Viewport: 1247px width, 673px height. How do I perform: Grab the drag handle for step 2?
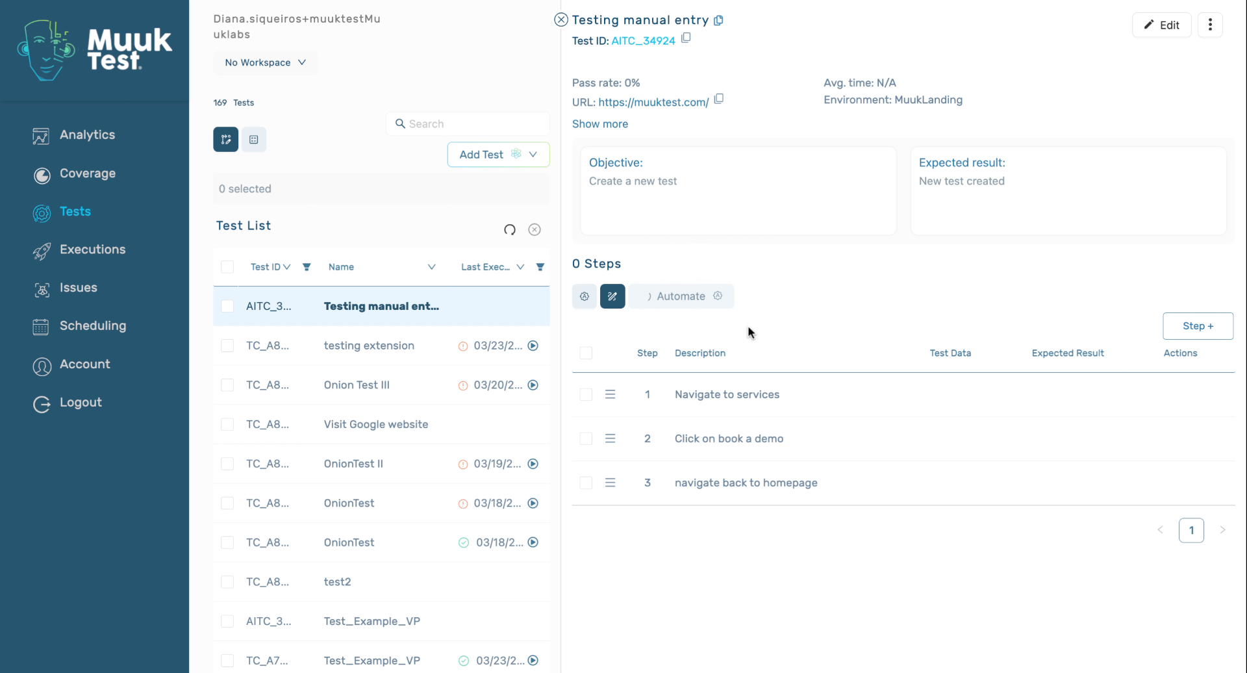(611, 439)
